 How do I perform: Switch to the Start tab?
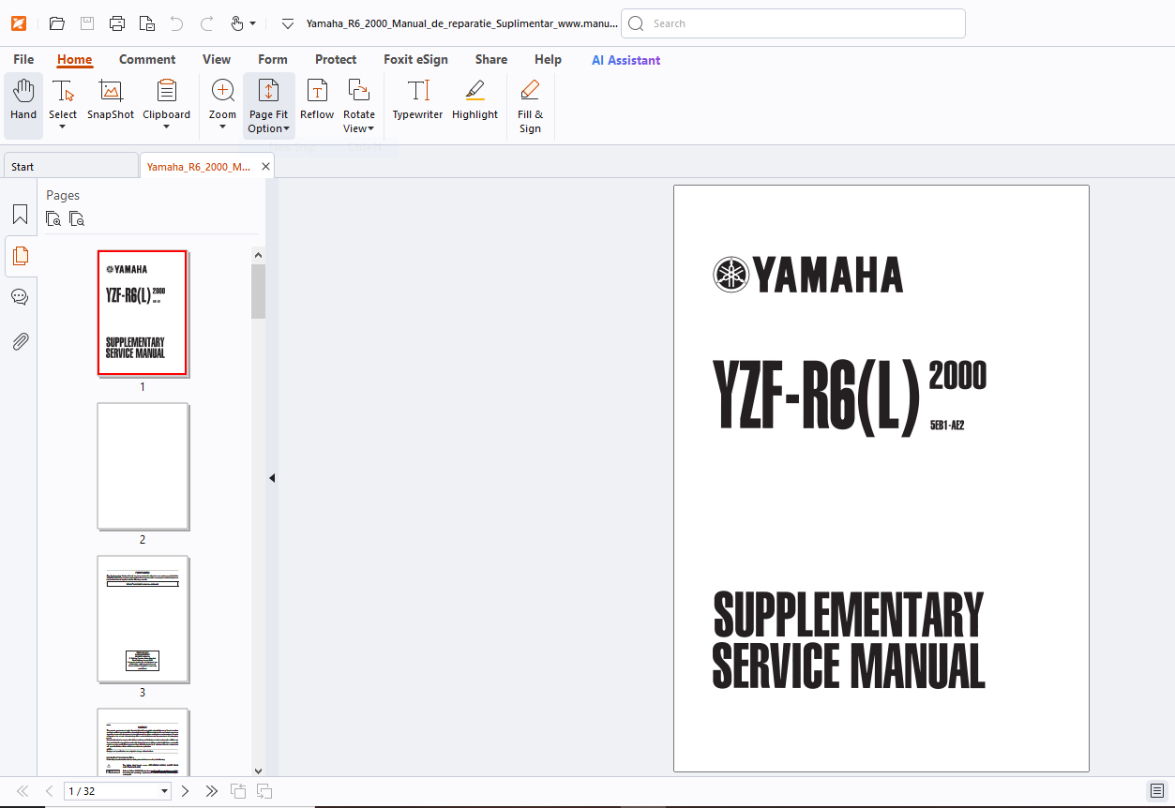[x=70, y=167]
